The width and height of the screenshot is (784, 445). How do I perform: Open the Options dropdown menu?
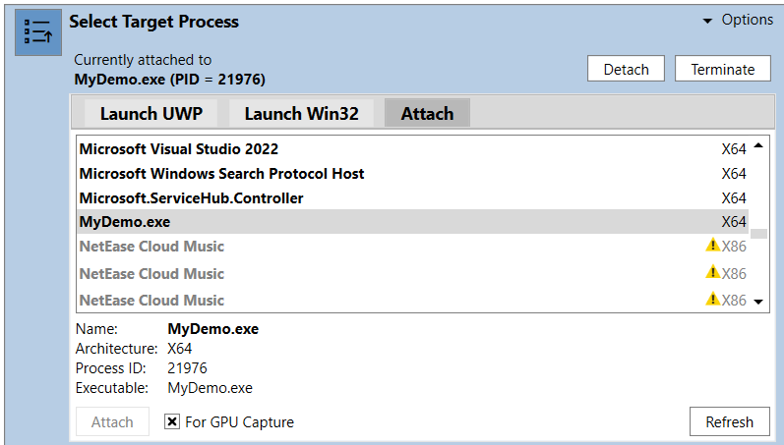point(738,20)
